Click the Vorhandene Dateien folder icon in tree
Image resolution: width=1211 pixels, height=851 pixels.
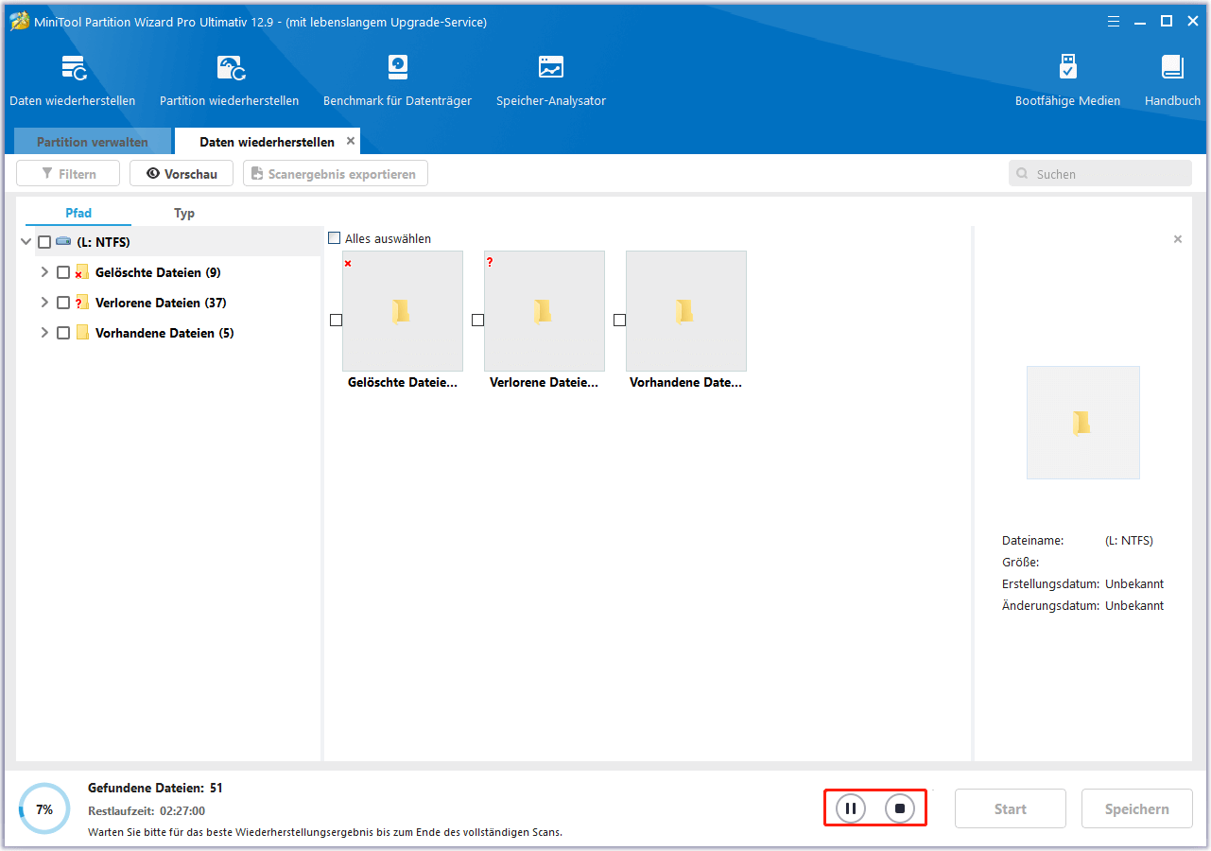tap(82, 333)
